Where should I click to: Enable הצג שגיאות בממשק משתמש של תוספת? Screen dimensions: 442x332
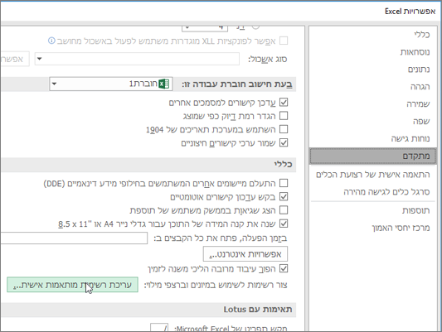pos(284,210)
